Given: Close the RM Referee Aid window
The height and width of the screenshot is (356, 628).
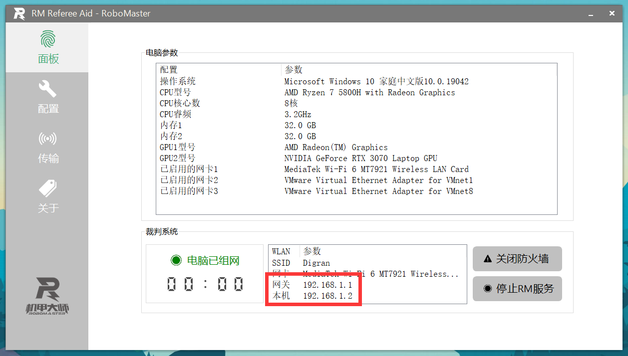Looking at the screenshot, I should [x=612, y=13].
